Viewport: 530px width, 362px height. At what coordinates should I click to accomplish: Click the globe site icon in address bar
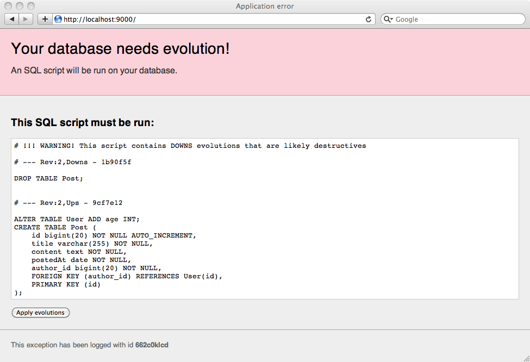[58, 19]
